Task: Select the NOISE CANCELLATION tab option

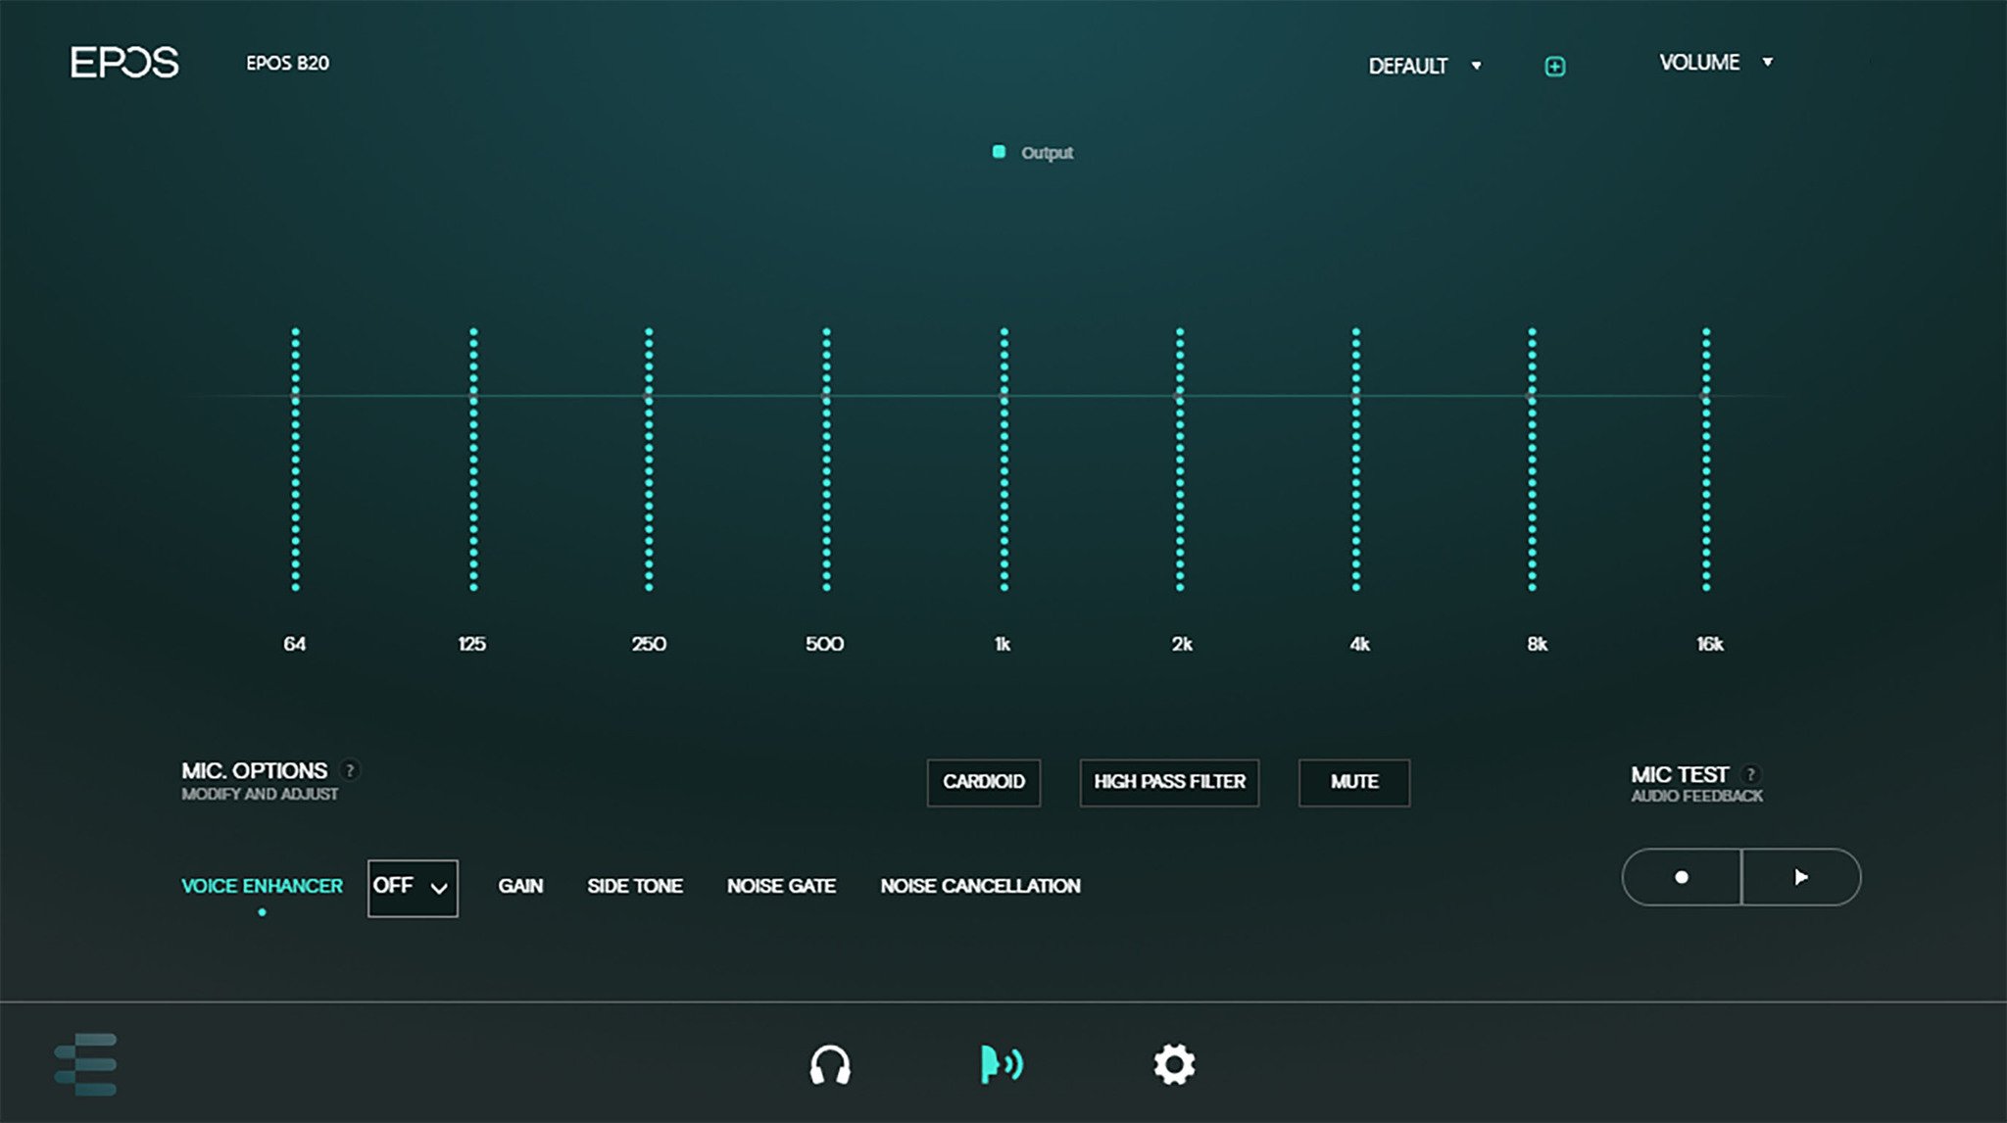Action: [979, 886]
